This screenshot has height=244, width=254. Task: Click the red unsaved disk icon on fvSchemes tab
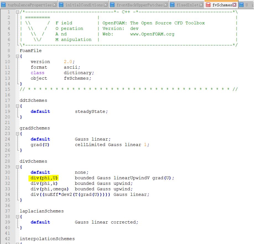pos(208,5)
